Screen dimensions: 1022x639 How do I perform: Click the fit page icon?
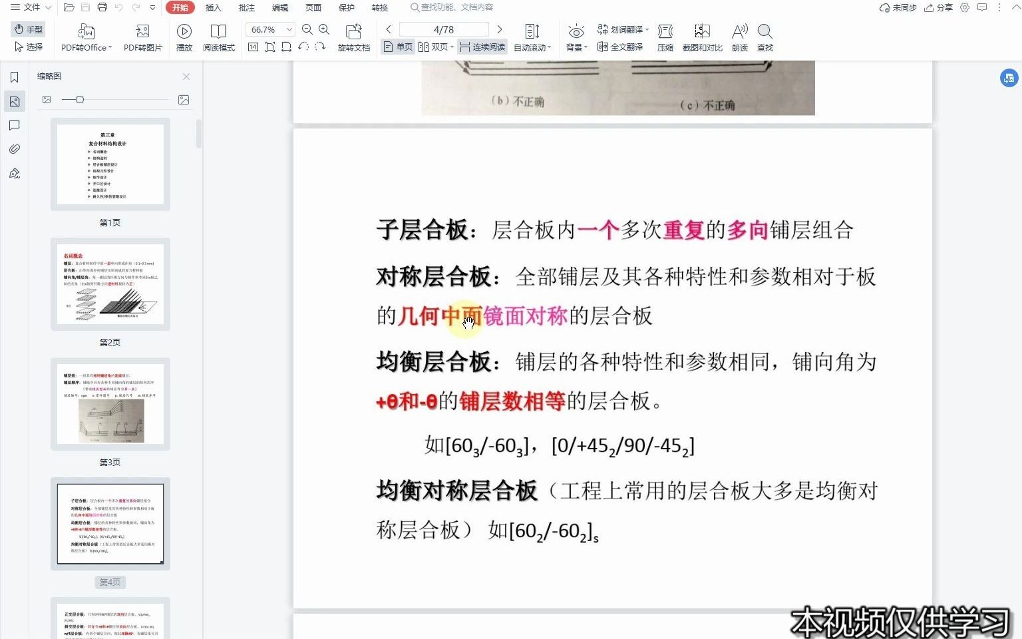tap(269, 47)
